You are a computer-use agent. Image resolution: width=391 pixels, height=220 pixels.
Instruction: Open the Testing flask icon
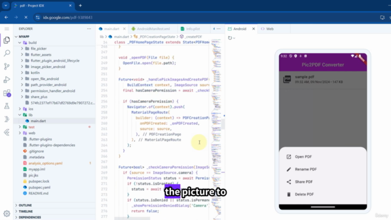(7, 106)
